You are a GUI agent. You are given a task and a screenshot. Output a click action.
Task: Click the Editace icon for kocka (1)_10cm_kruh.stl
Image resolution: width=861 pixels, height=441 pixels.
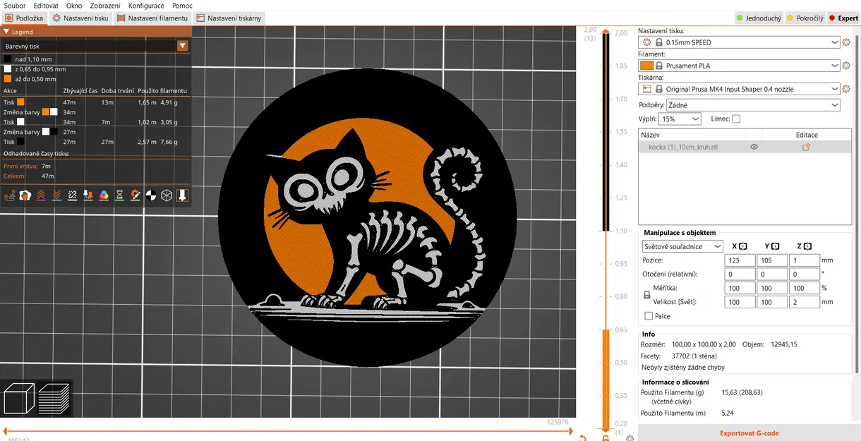(806, 147)
